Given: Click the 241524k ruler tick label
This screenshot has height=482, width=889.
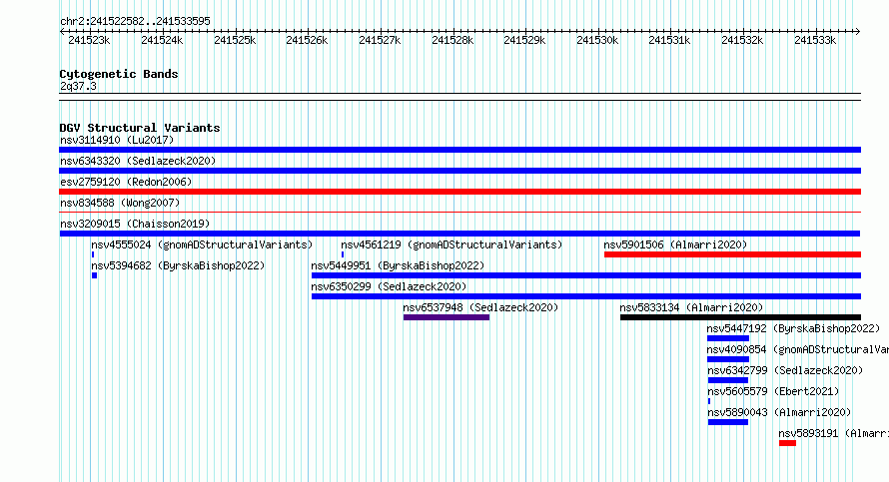Looking at the screenshot, I should pos(162,40).
